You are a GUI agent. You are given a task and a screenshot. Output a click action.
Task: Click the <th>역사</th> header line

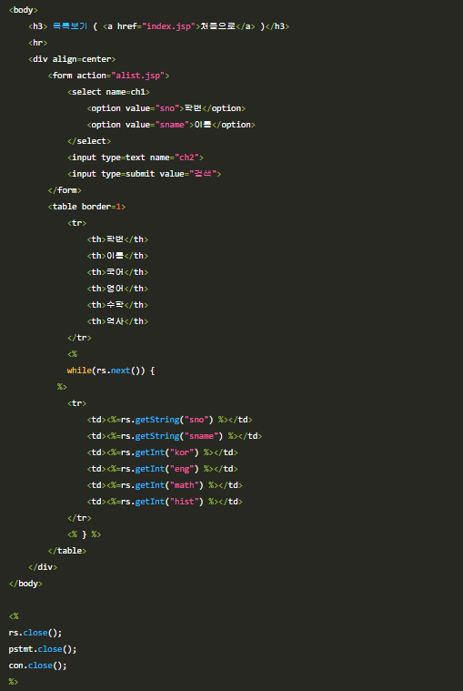tap(117, 321)
